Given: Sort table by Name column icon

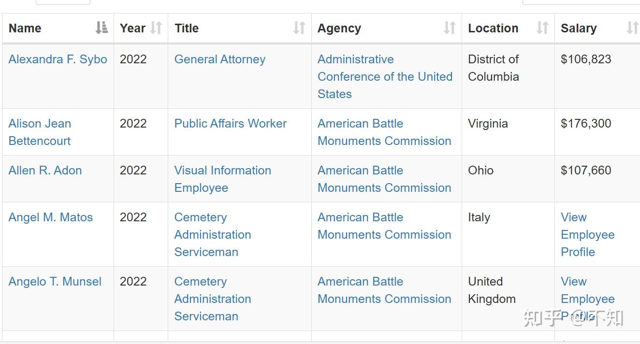Looking at the screenshot, I should (102, 28).
